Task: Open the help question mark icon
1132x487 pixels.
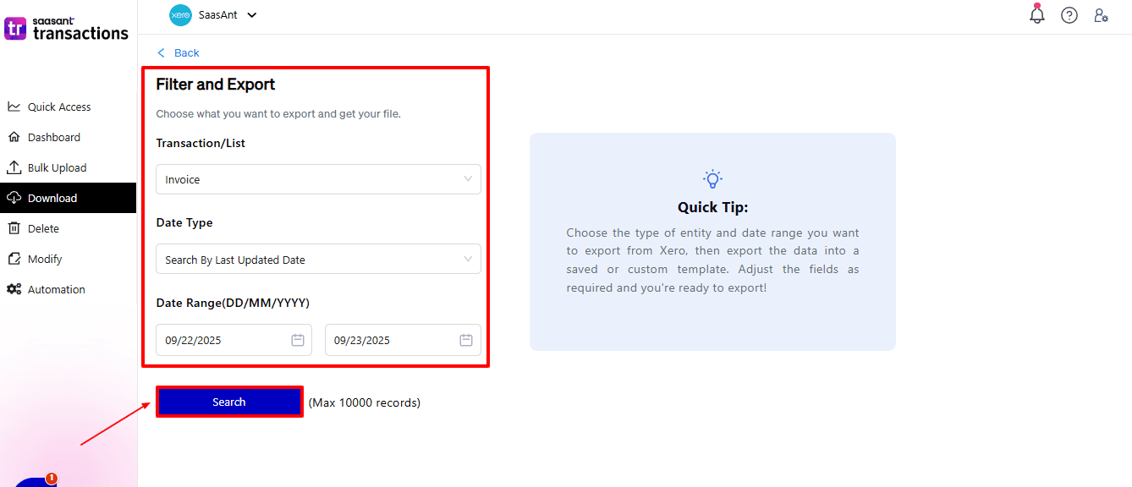Action: tap(1069, 15)
